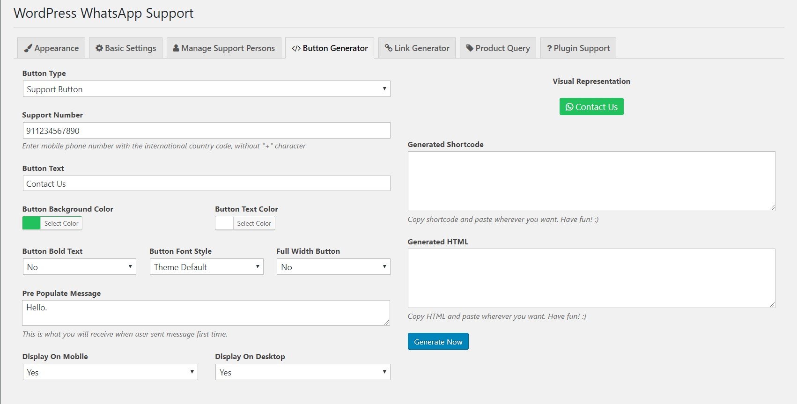Screen dimensions: 797x404
Task: Click the Pre Populate Message textarea
Action: point(206,313)
